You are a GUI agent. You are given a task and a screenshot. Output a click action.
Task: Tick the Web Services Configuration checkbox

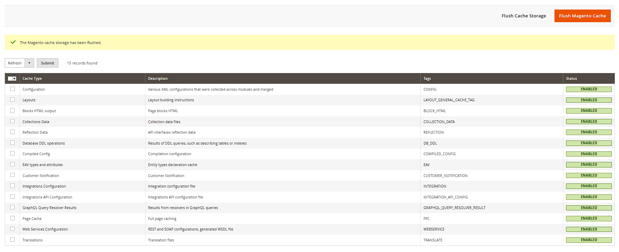[13, 229]
